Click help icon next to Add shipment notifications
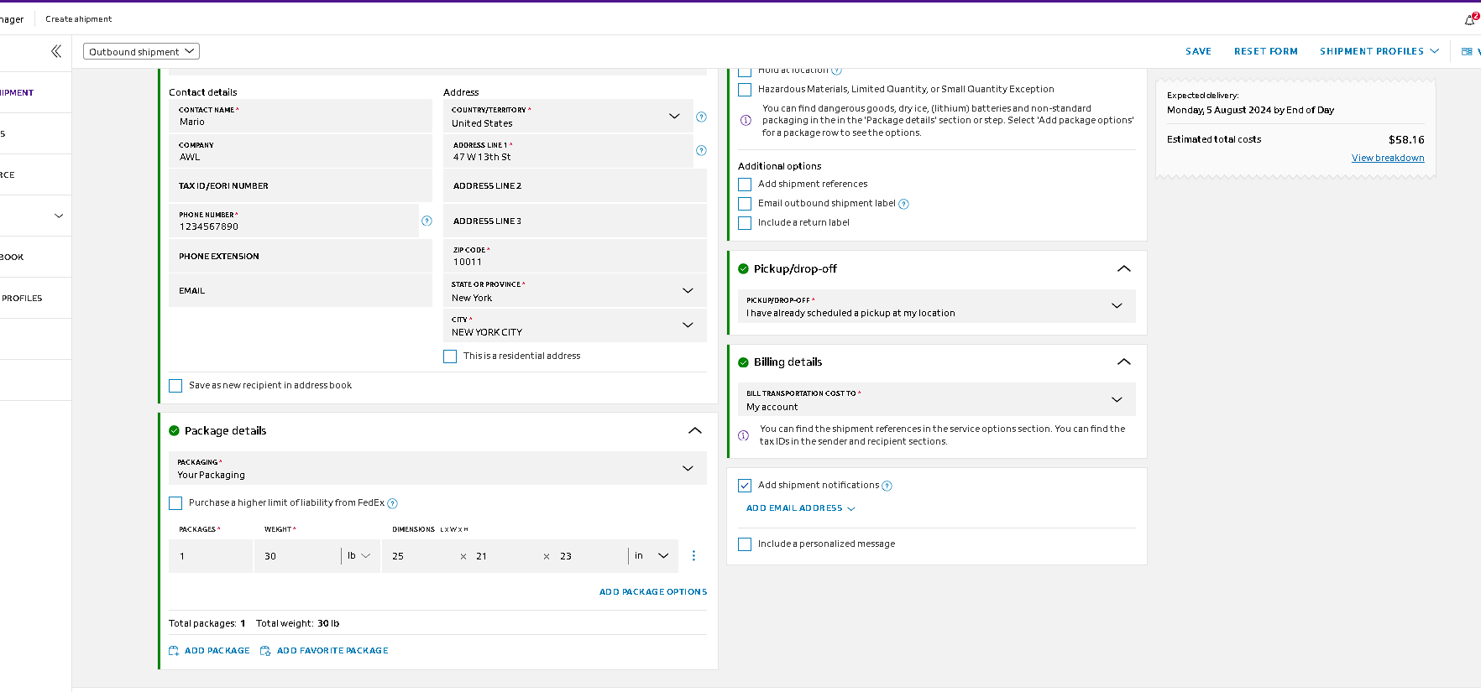 point(887,486)
